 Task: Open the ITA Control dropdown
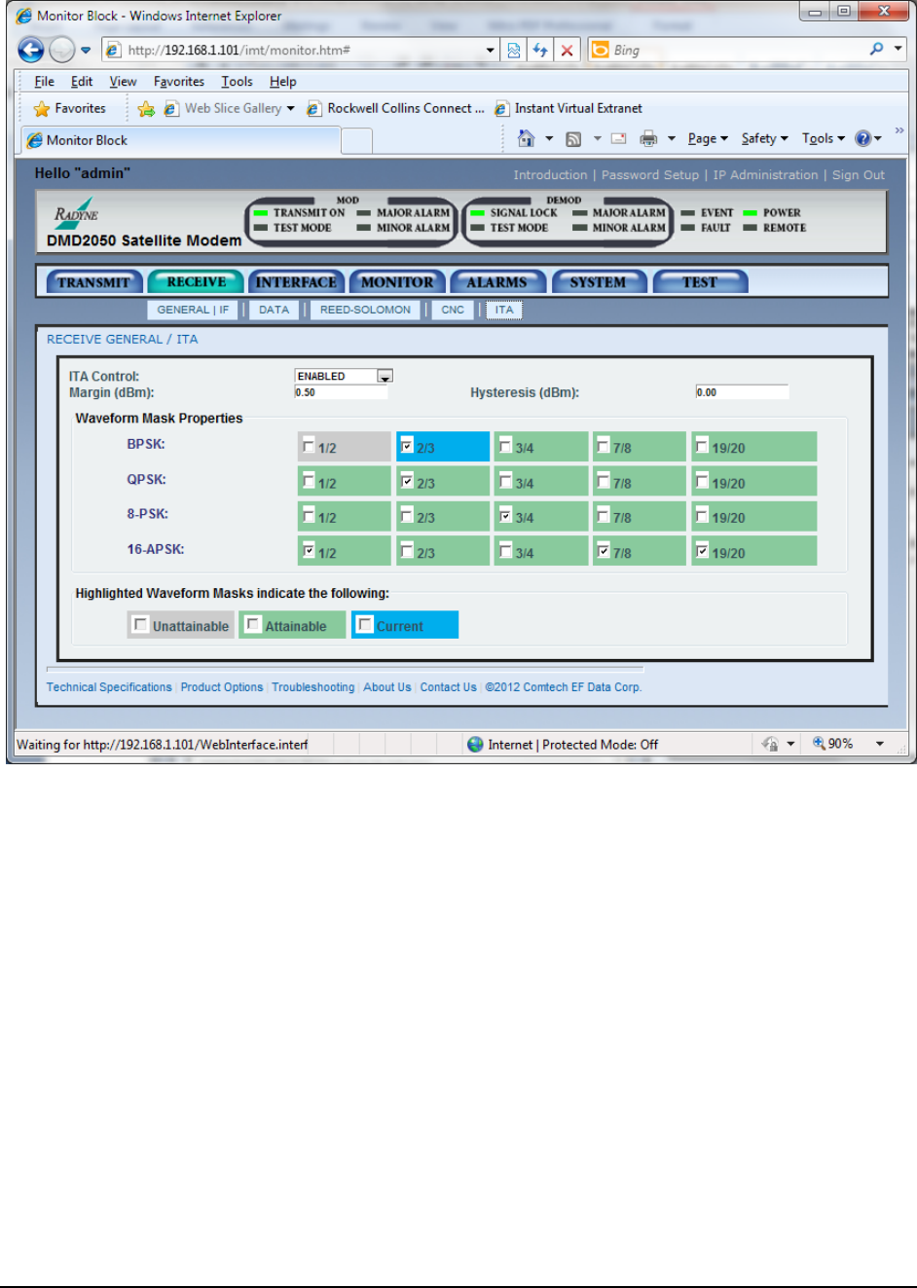[x=385, y=377]
